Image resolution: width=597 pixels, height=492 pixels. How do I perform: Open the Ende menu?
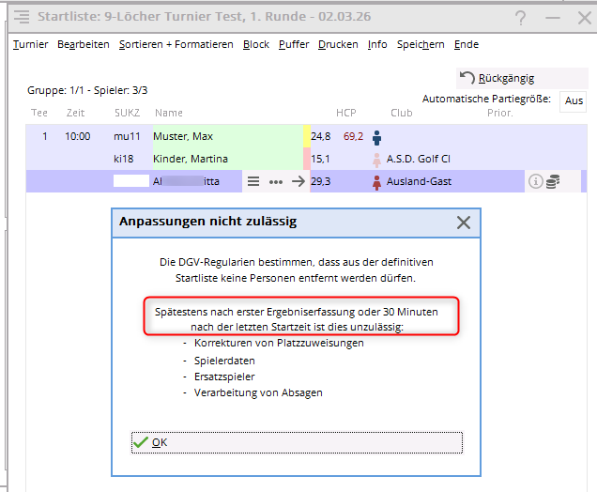click(466, 44)
